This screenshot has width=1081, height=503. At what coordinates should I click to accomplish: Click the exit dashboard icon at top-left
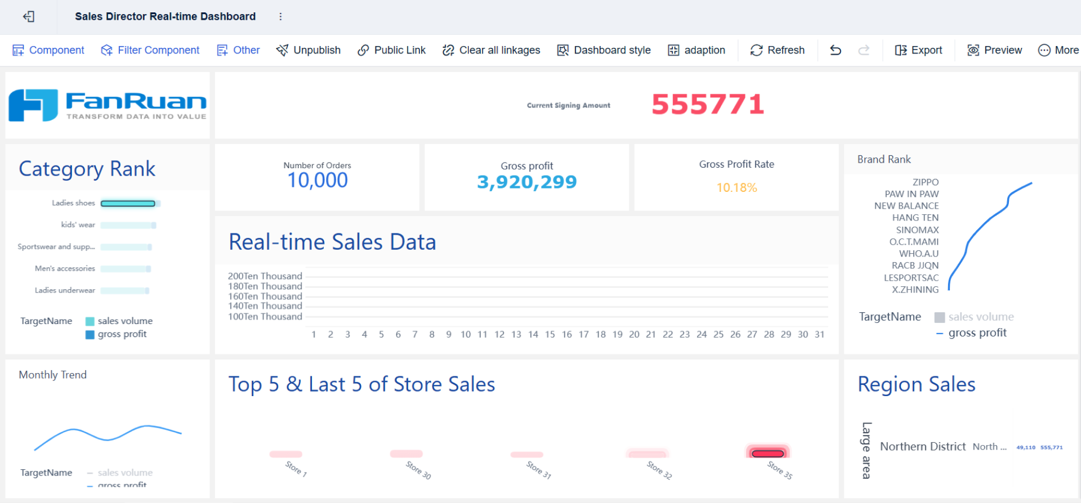pos(29,17)
